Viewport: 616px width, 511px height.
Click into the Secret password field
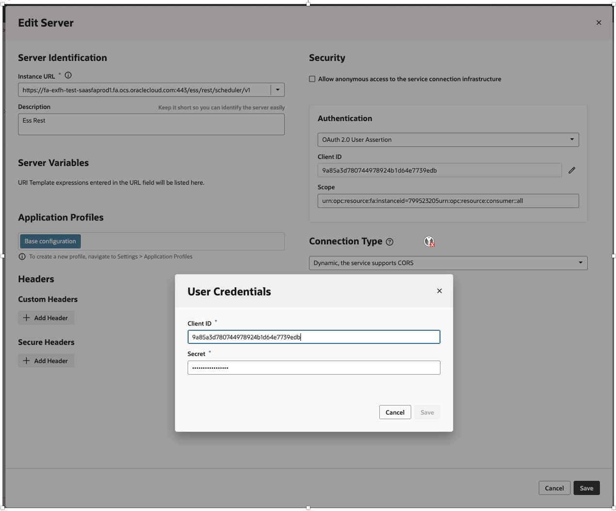click(x=314, y=368)
